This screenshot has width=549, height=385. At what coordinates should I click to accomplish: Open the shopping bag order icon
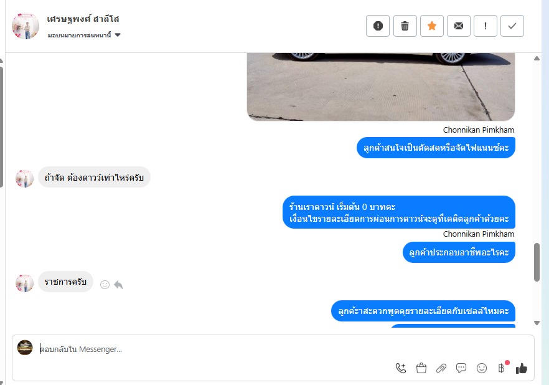tap(421, 368)
